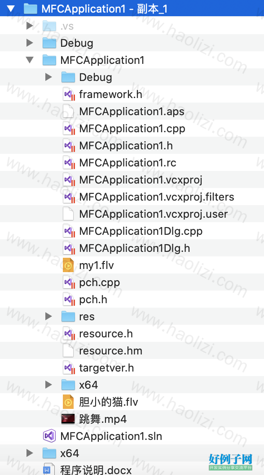This screenshot has height=475, width=264.
Task: Click the pch.cpp source file icon
Action: pos(69,282)
